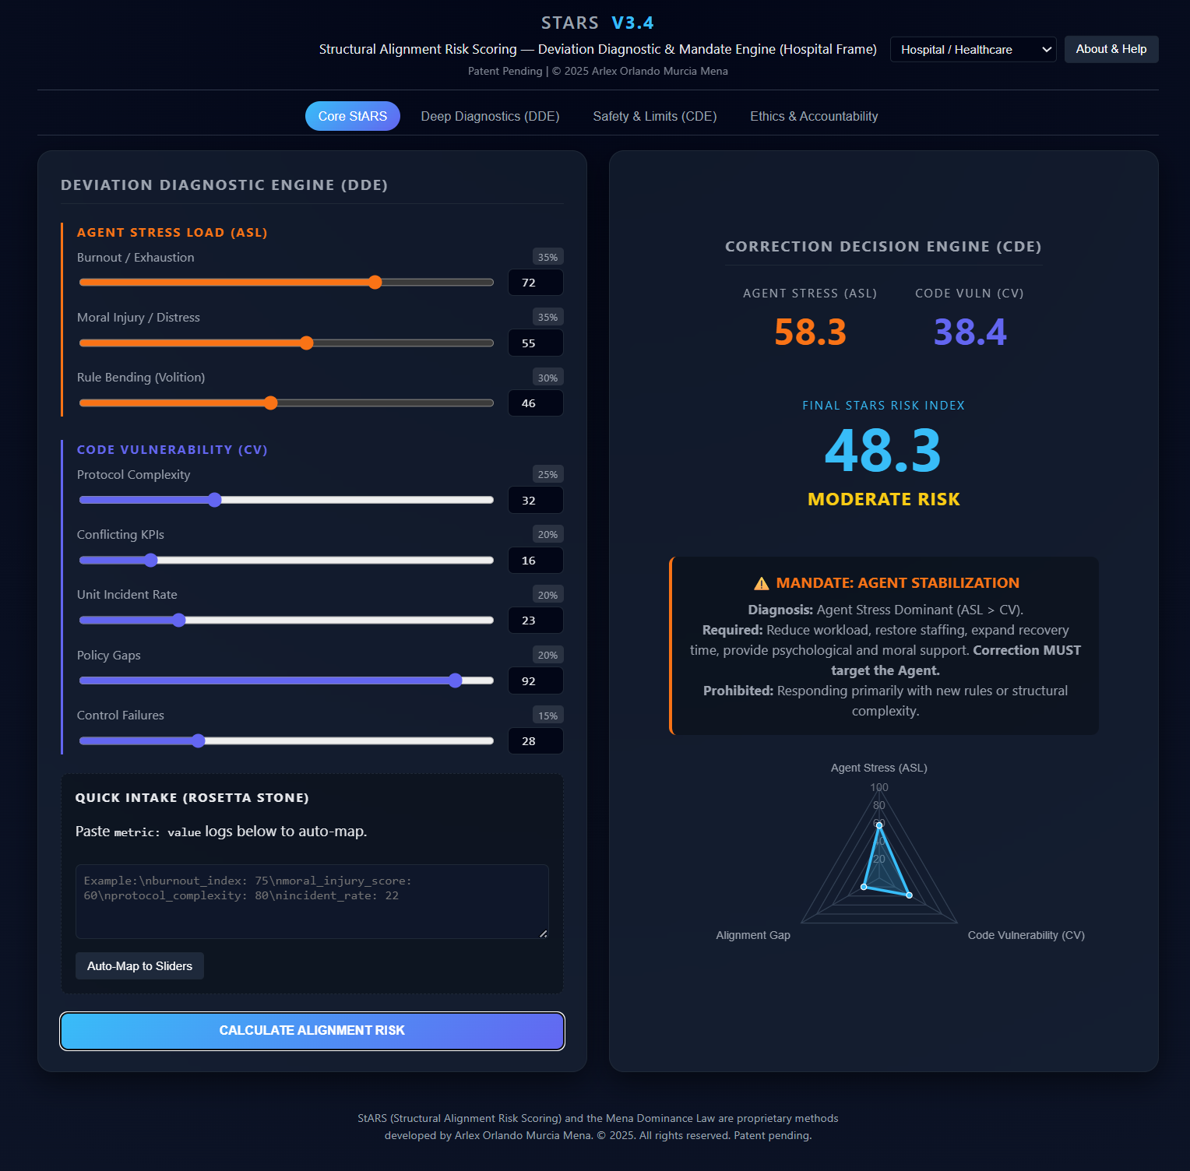Click the Protocol Complexity slider handle
The height and width of the screenshot is (1171, 1190).
click(x=214, y=500)
